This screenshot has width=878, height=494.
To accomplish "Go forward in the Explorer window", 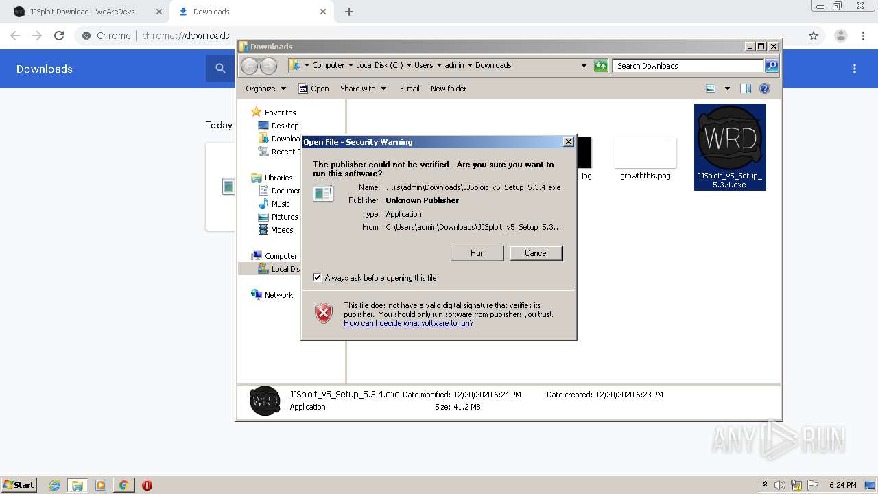I will (x=268, y=66).
